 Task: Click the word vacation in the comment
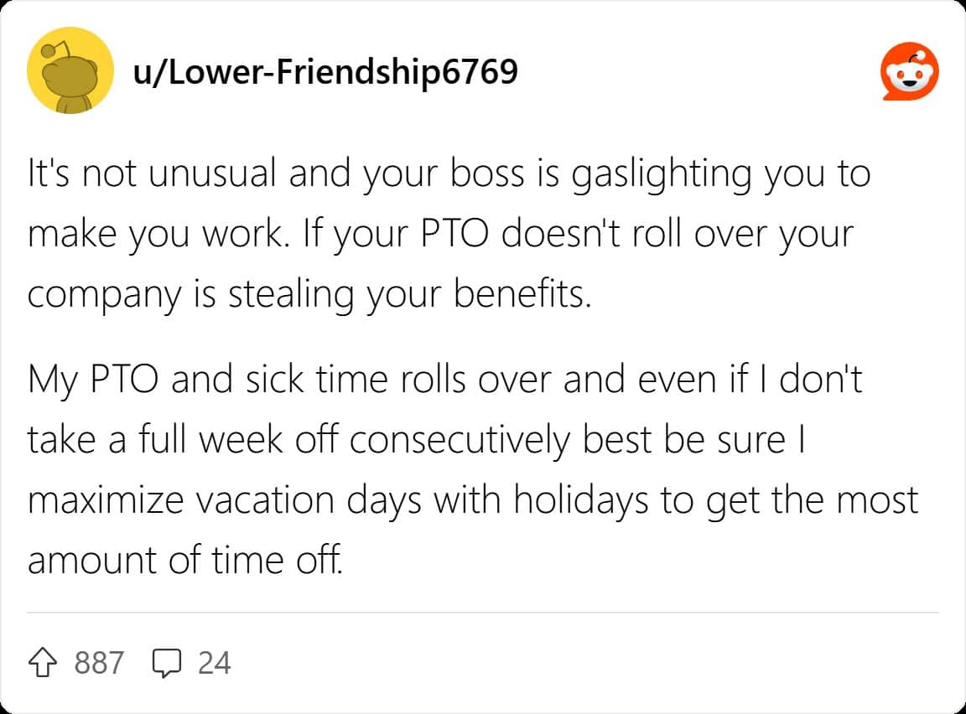point(266,500)
